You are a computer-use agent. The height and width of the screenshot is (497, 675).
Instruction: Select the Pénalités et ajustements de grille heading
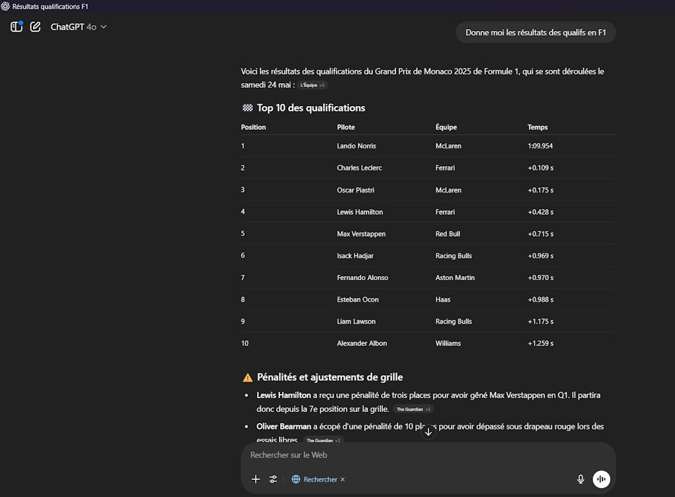330,378
